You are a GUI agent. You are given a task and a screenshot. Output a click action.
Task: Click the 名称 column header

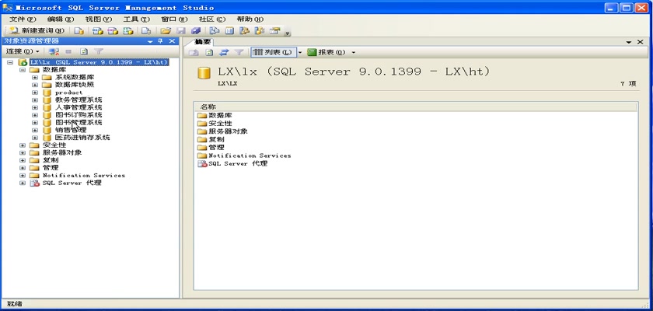coord(416,107)
